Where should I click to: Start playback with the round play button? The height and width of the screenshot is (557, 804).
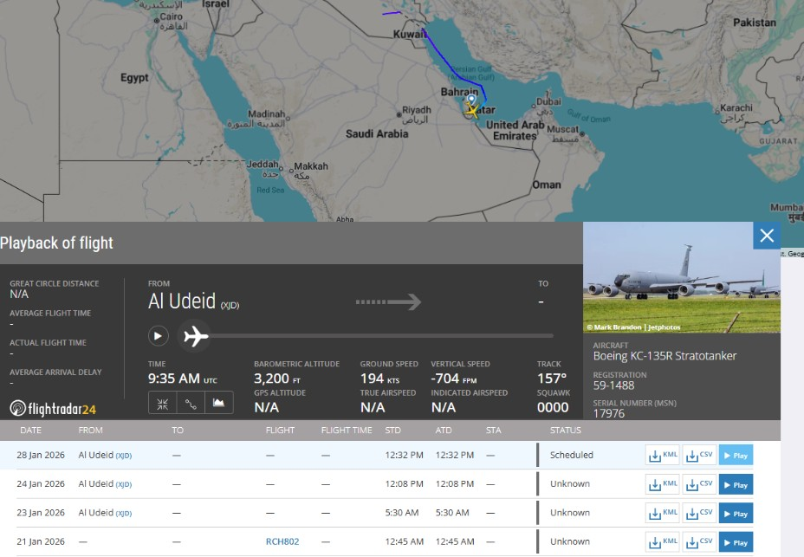(x=158, y=335)
